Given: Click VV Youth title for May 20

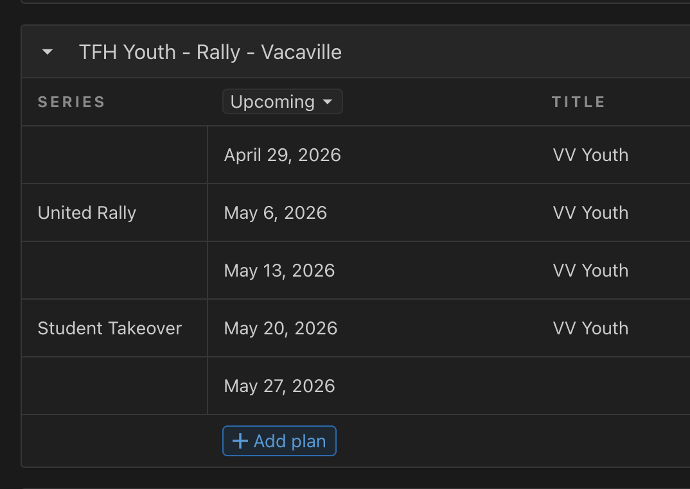Looking at the screenshot, I should click(590, 329).
